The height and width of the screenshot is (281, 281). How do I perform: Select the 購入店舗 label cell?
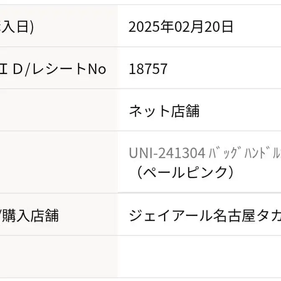click(31, 216)
